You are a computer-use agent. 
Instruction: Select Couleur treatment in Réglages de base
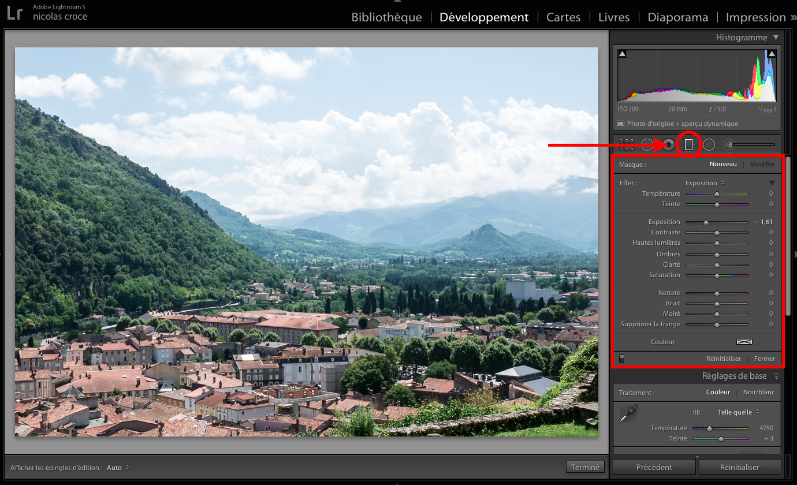pyautogui.click(x=718, y=392)
